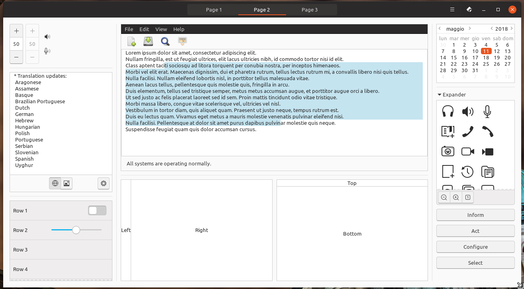Select the speaker volume icon in the Expander grid
The width and height of the screenshot is (524, 289).
pos(467,112)
